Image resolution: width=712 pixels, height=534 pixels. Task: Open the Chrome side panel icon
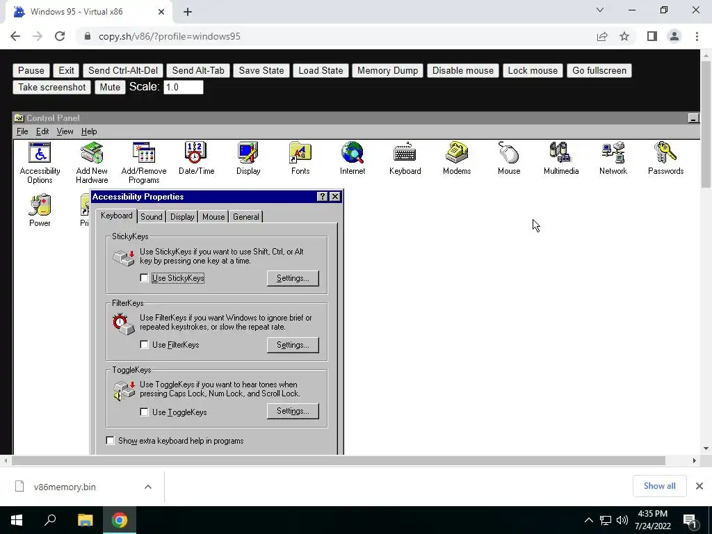click(x=652, y=36)
